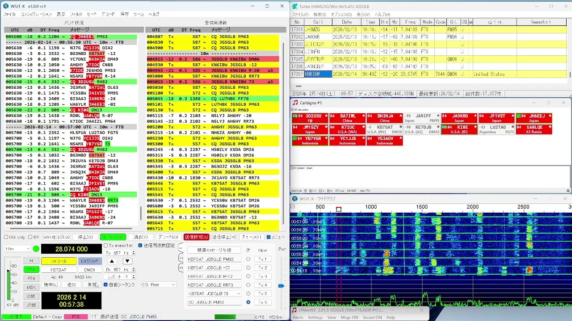Select the FT8 mode button
This screenshot has height=321, width=572.
pyautogui.click(x=31, y=270)
